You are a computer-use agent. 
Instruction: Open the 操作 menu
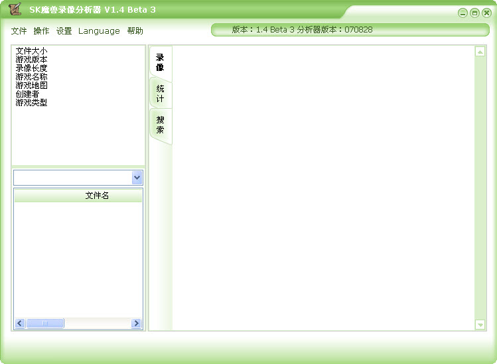coord(42,31)
